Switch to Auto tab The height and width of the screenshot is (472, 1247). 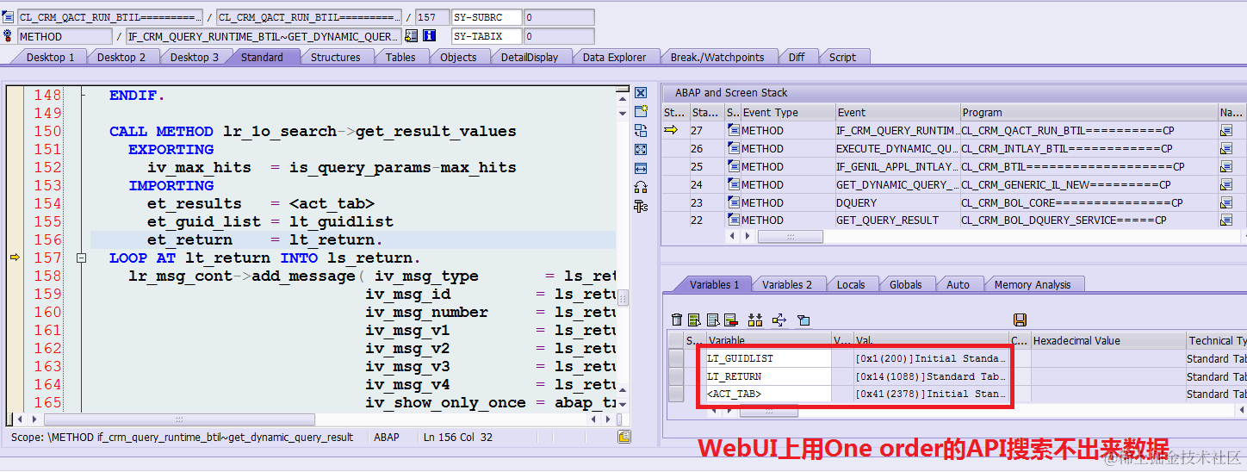pos(958,284)
